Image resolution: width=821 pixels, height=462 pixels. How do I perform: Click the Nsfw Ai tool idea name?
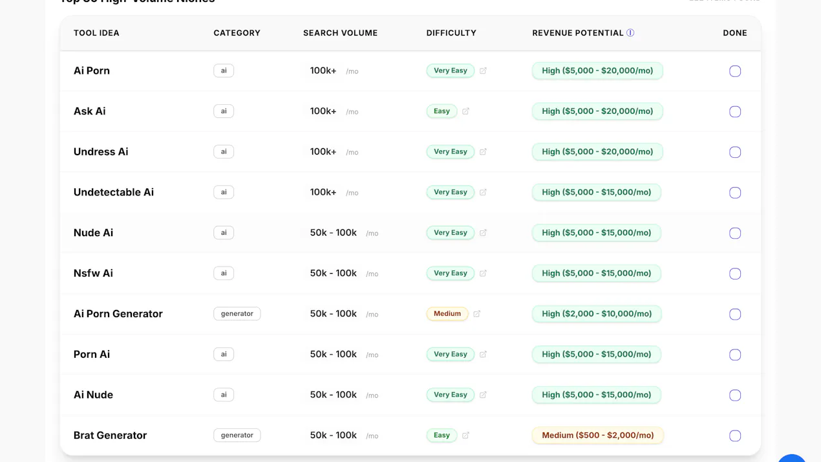coord(93,273)
